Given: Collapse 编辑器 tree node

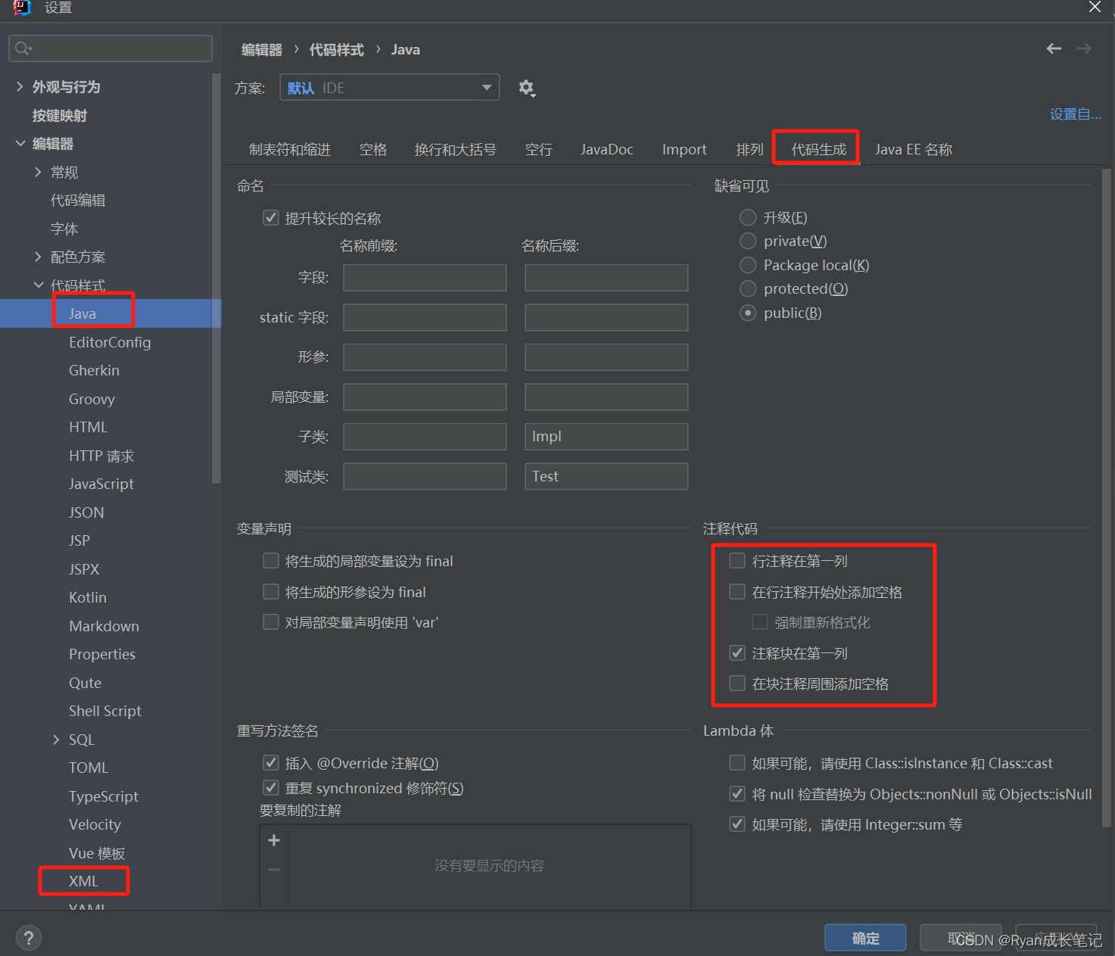Looking at the screenshot, I should pos(20,144).
